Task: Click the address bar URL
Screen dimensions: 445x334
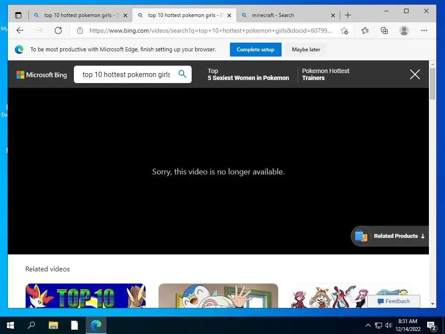Action: tap(210, 30)
